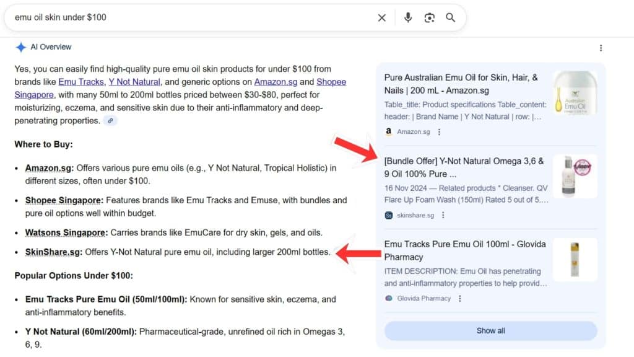Clear the search query with the X icon

click(x=382, y=17)
